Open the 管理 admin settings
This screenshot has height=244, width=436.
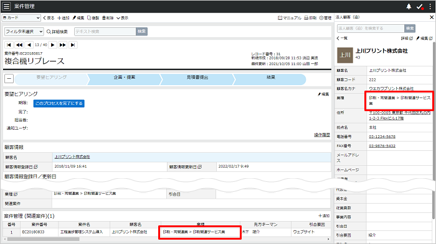click(x=325, y=18)
